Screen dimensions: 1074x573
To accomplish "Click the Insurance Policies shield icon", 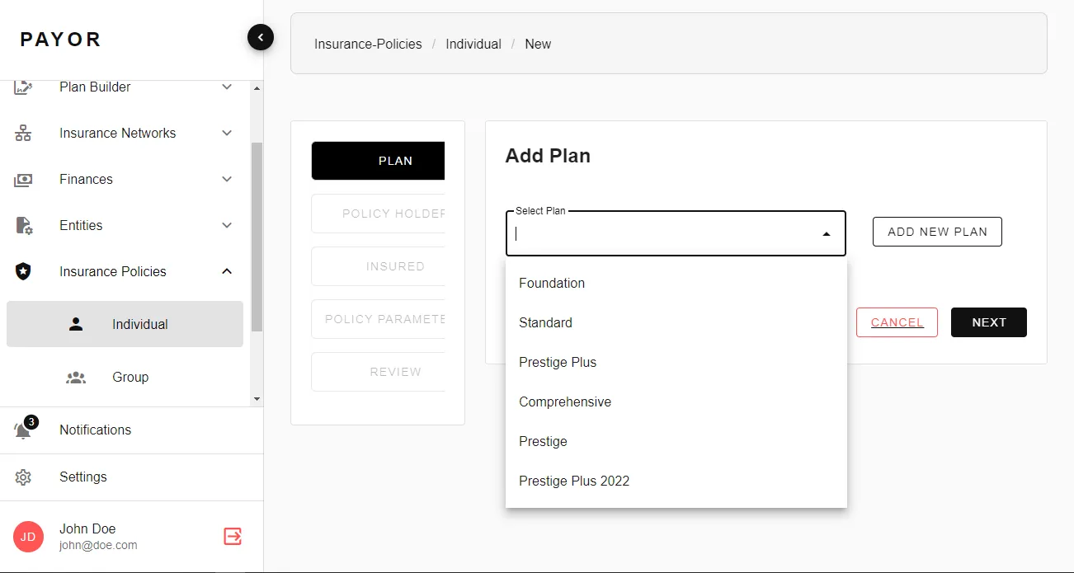I will tap(23, 271).
